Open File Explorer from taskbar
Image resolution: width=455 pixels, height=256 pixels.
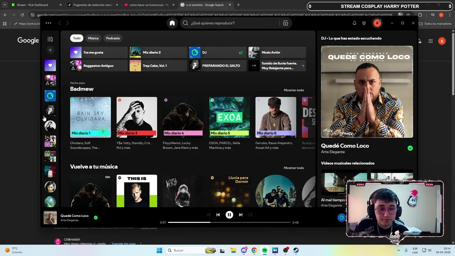pyautogui.click(x=233, y=250)
